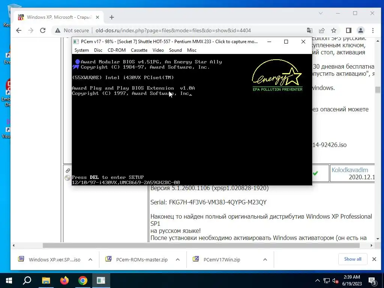Open downloaded Windows XP.ver.SP iso file
The height and width of the screenshot is (288, 384).
click(x=49, y=259)
